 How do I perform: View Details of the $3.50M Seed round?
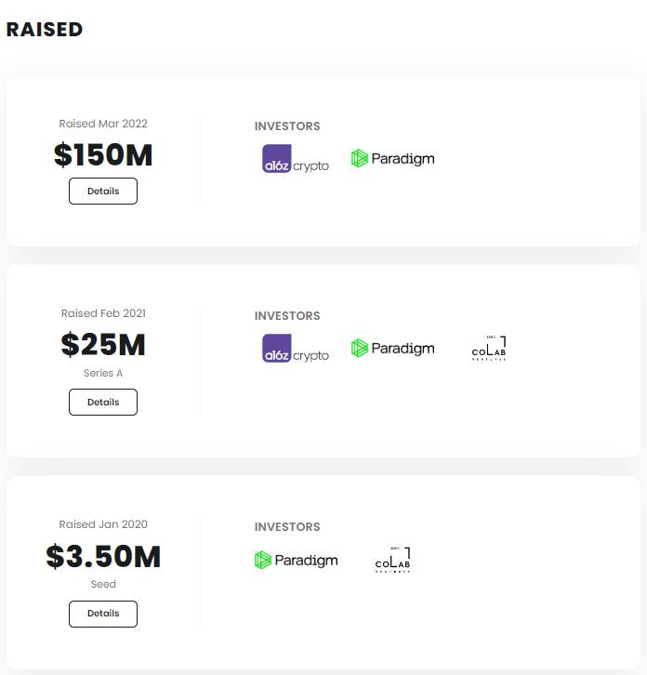pos(103,614)
